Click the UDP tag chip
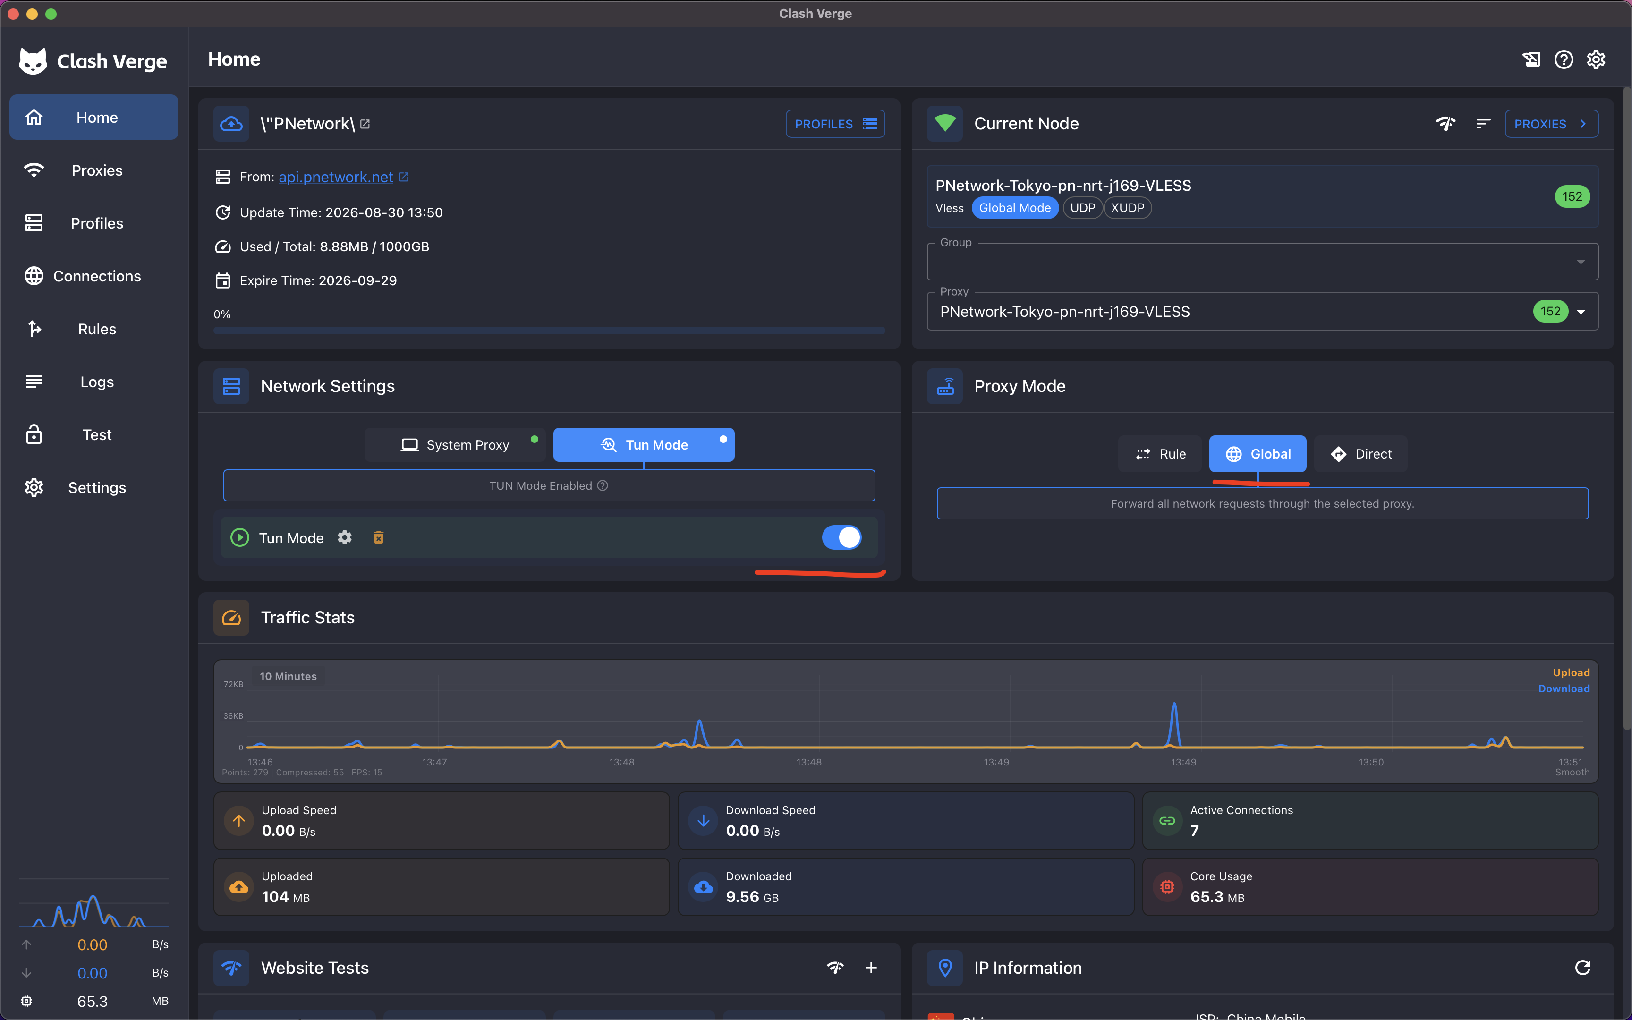The image size is (1632, 1020). [1082, 208]
